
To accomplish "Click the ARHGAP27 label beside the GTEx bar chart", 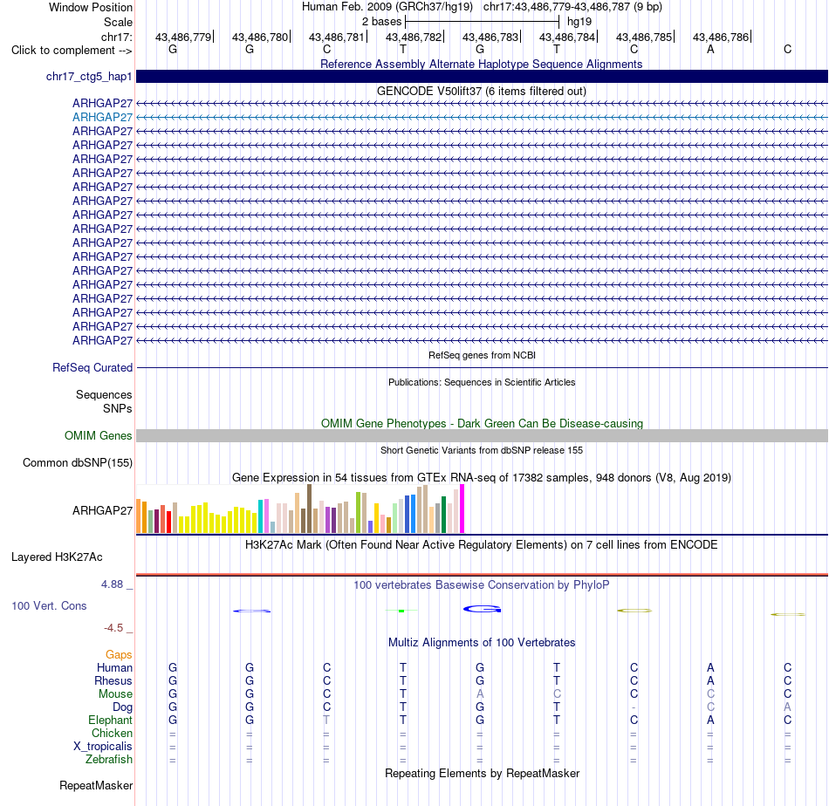I will click(102, 510).
